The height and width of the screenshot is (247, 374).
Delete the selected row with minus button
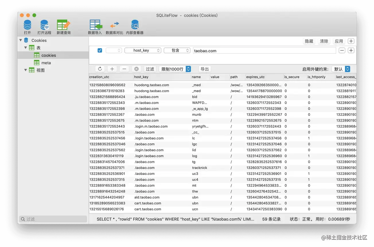pos(124,69)
